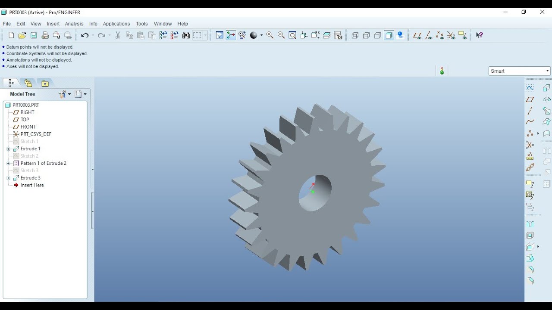552x310 pixels.
Task: Refit the model to the screen
Action: coord(292,35)
